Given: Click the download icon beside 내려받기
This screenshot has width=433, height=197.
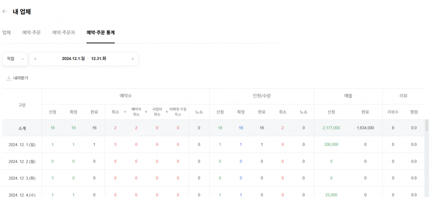Looking at the screenshot, I should pos(8,78).
